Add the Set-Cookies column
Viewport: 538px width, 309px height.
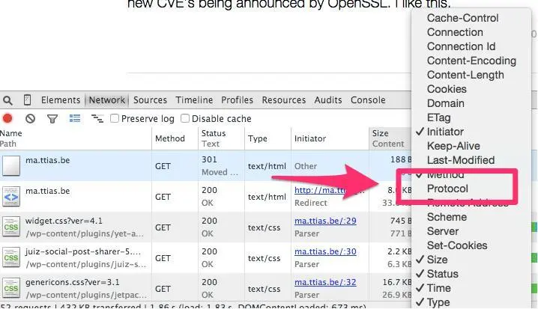click(x=457, y=245)
